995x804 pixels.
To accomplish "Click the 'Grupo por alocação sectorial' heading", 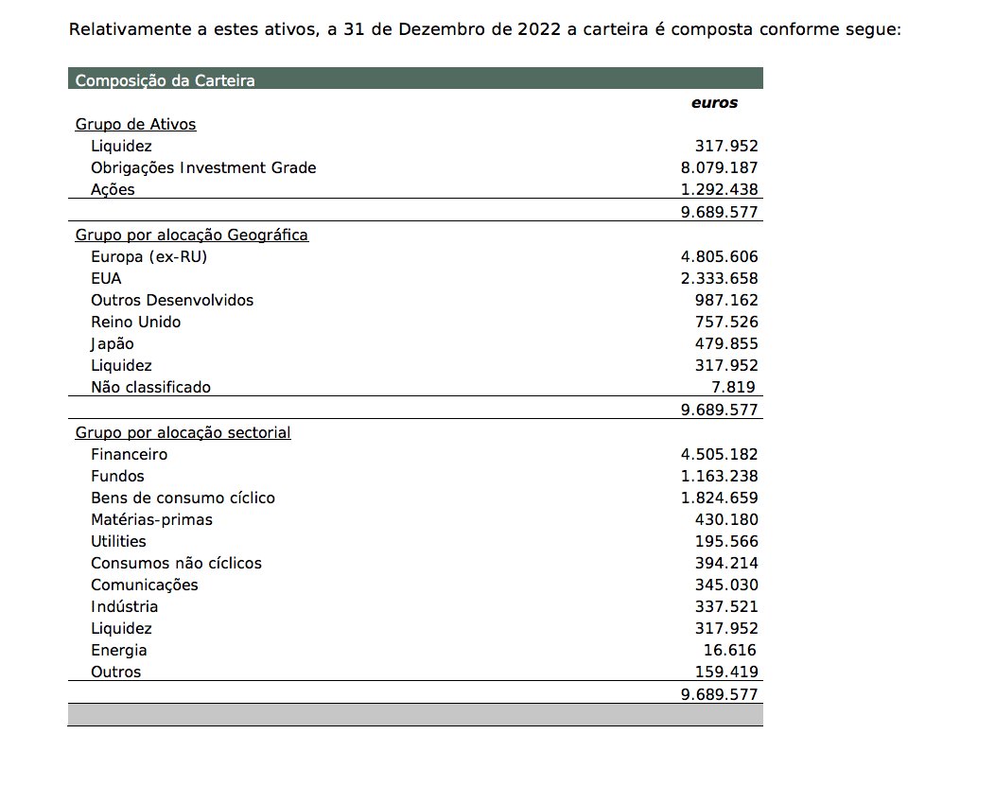I will click(183, 433).
